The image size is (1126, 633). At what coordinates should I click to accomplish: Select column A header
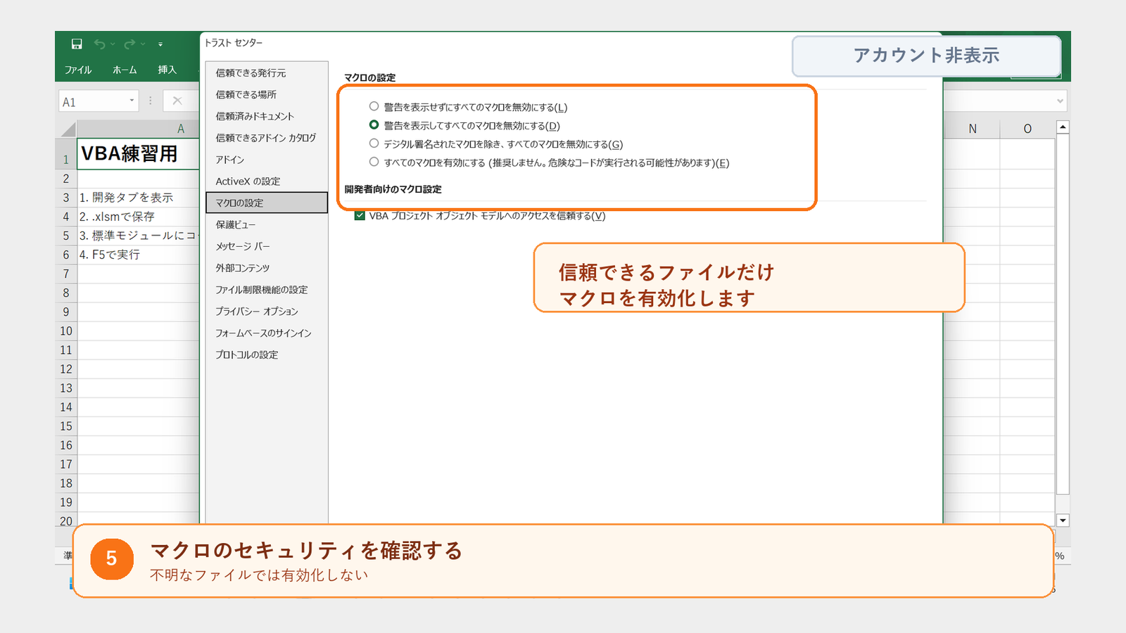coord(138,129)
